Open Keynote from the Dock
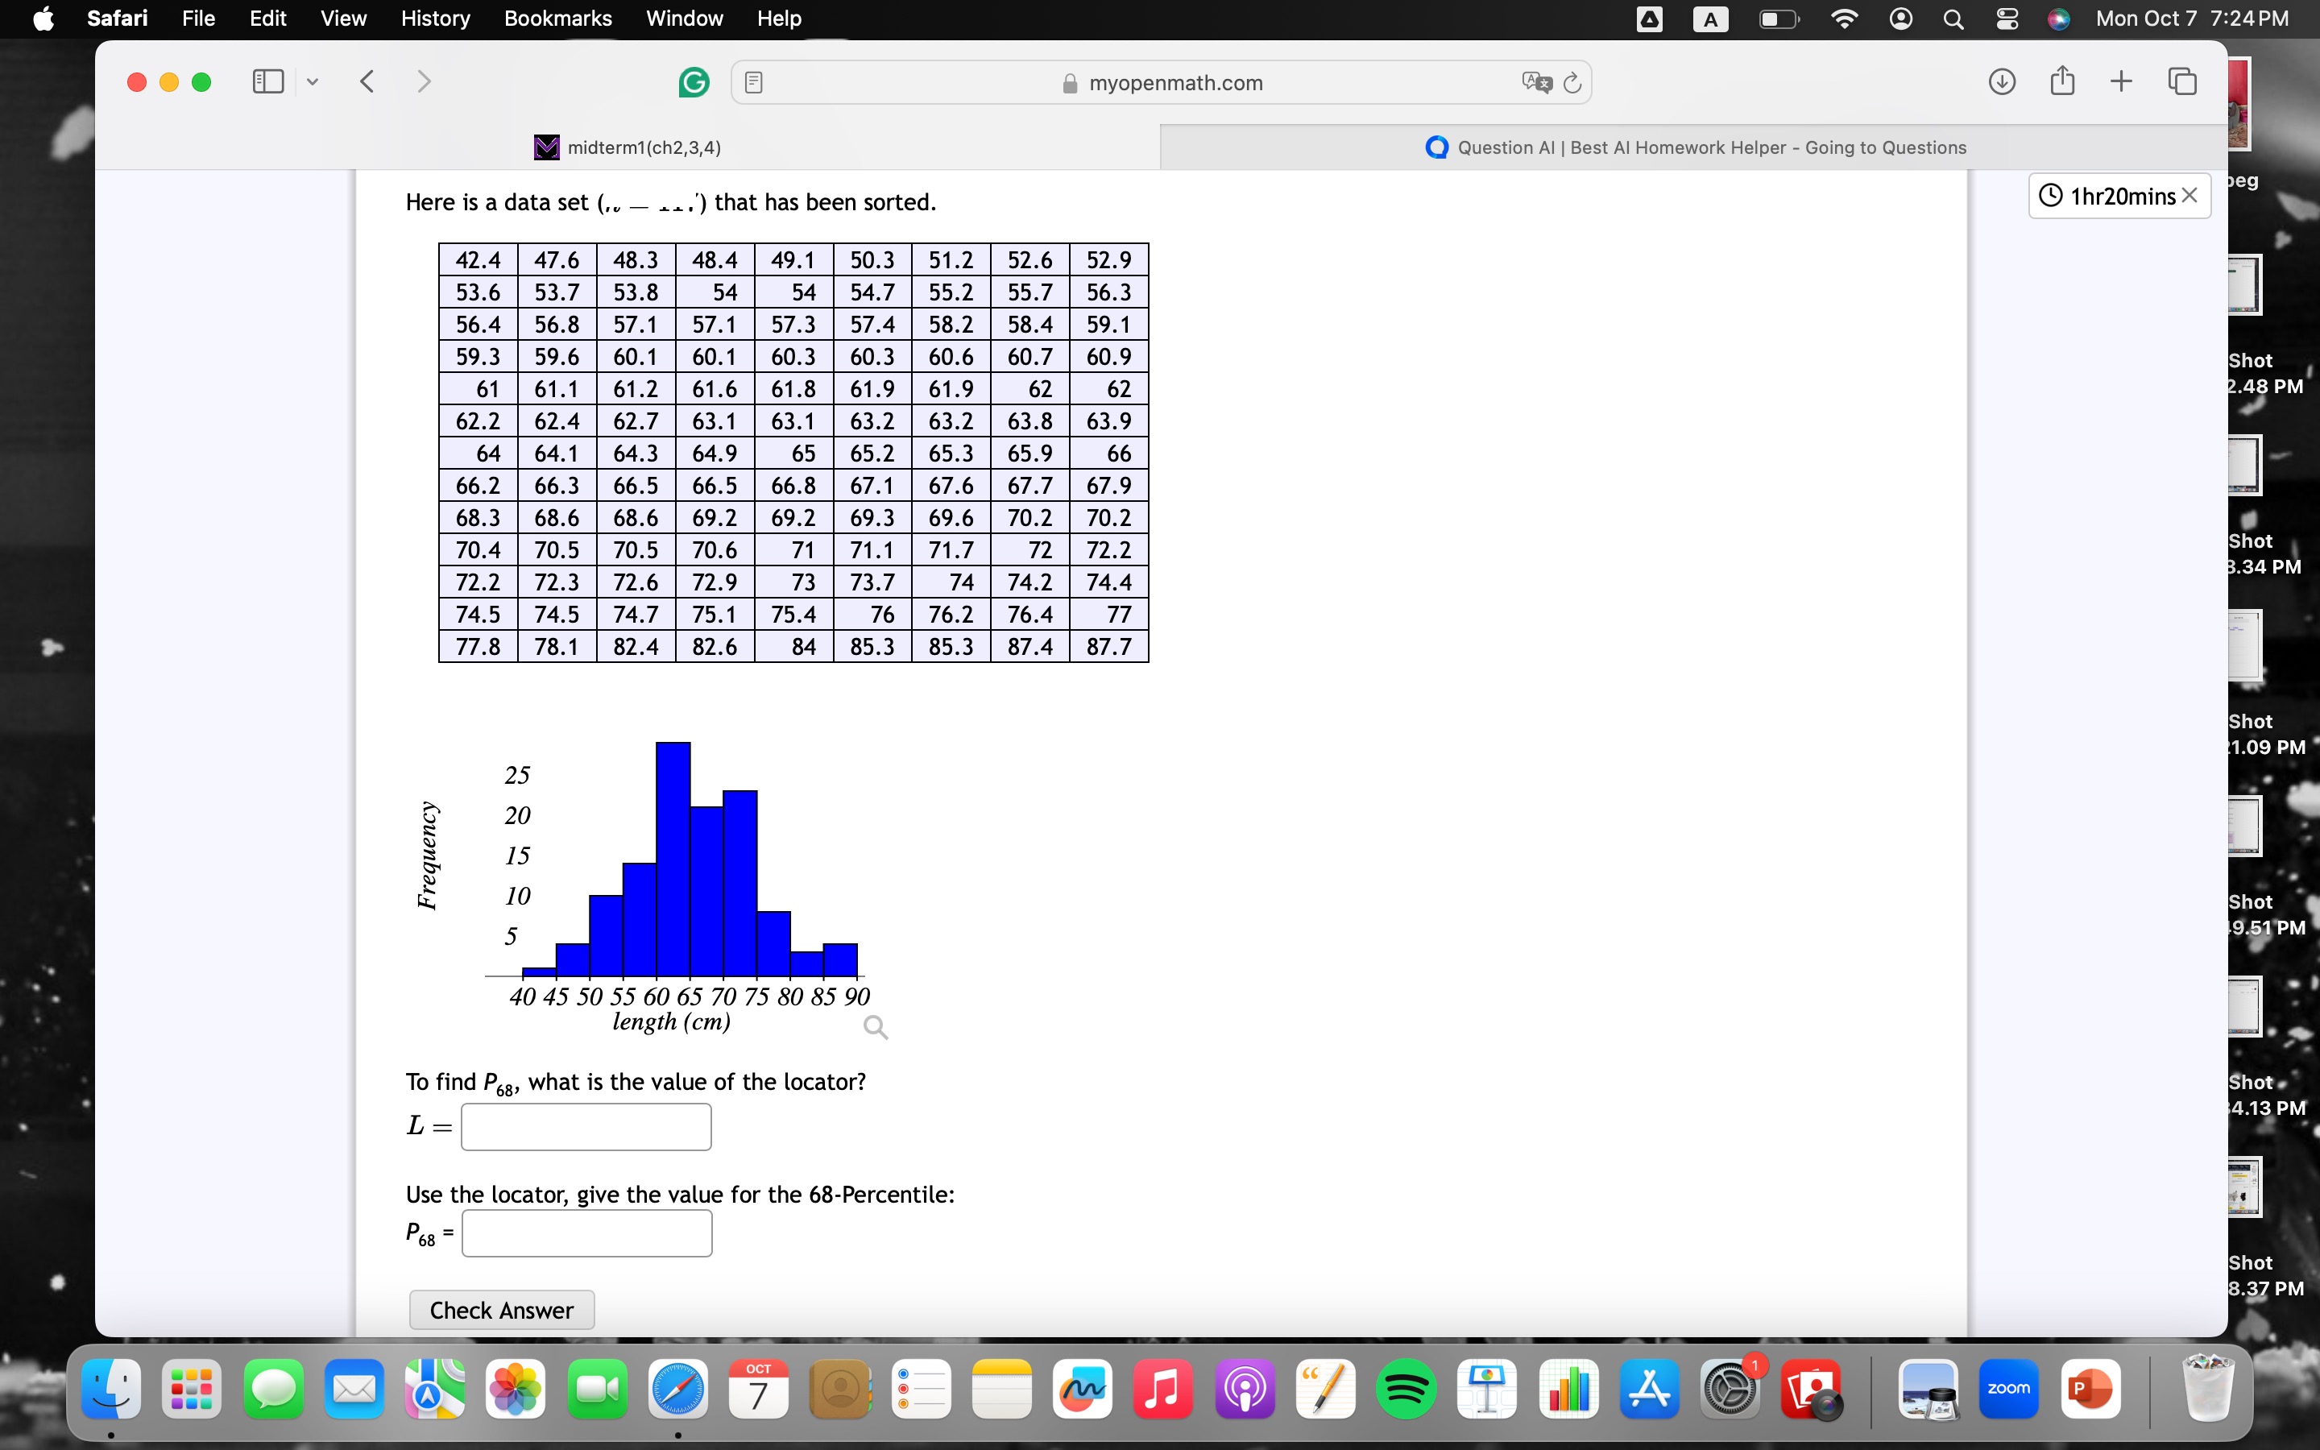The width and height of the screenshot is (2320, 1450). tap(1487, 1389)
